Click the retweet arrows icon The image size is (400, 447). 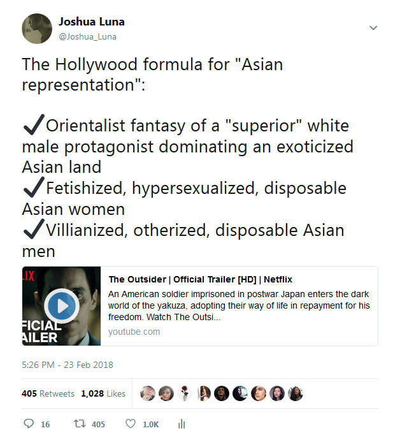(x=80, y=423)
